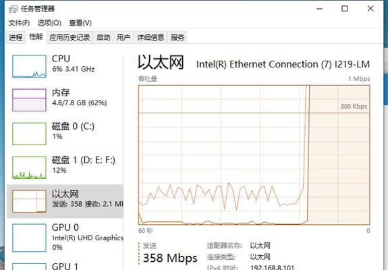This screenshot has width=388, height=270.
Task: Select the 以太网 sidebar graph thumbnail
Action: tap(29, 201)
